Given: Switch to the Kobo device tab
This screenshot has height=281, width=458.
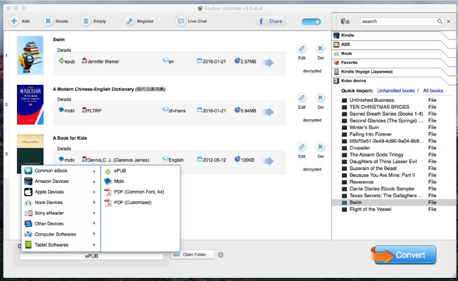Looking at the screenshot, I should coord(353,80).
